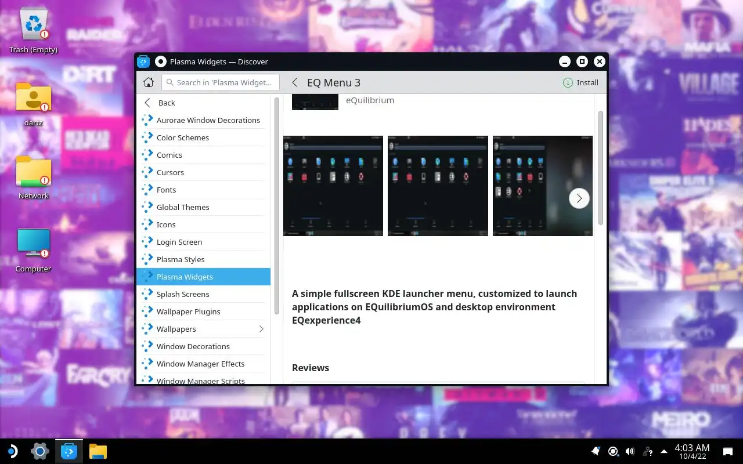Viewport: 743px width, 464px height.
Task: Open the Splash Screens category
Action: (204, 294)
